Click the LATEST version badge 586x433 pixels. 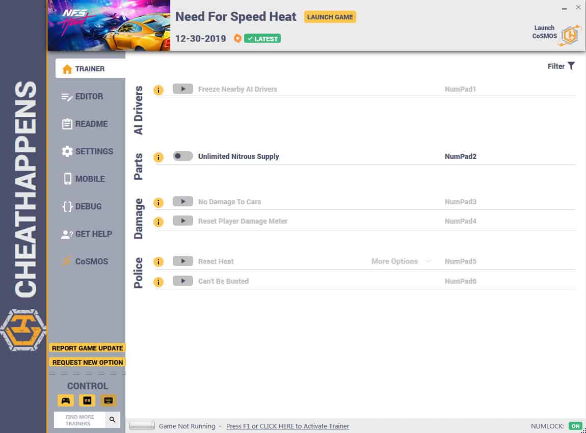coord(262,39)
